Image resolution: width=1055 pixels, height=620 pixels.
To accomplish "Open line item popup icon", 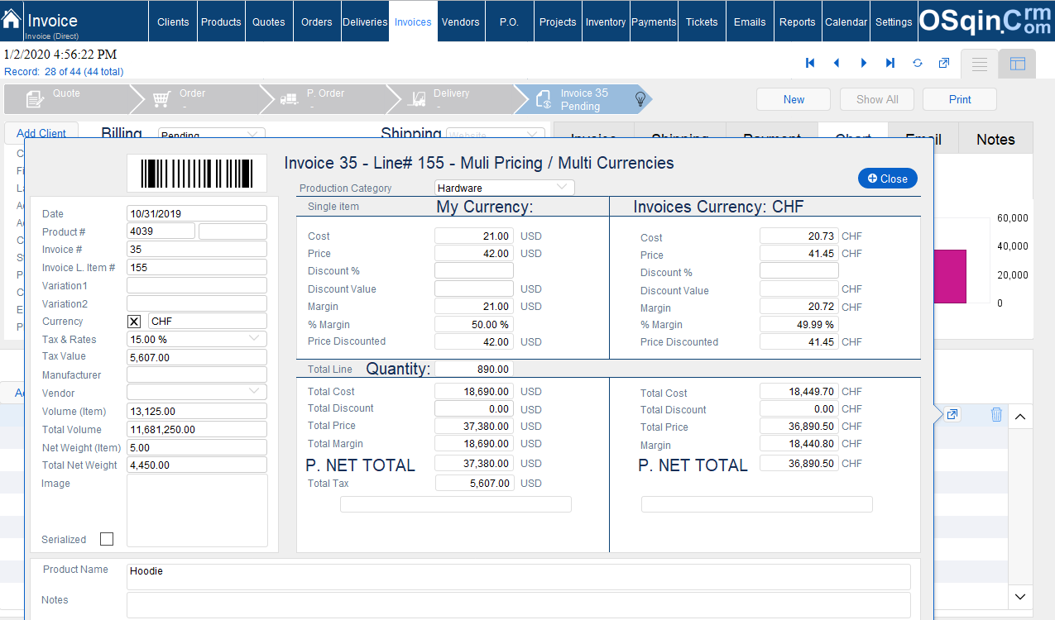I will coord(952,415).
